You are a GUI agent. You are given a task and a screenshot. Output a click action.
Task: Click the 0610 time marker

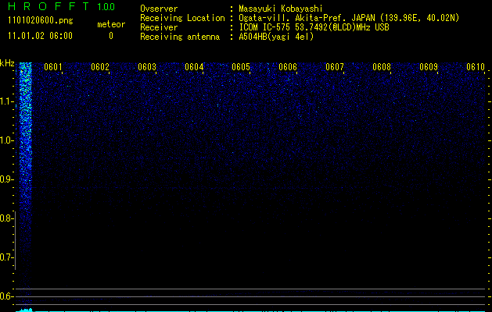[x=476, y=67]
